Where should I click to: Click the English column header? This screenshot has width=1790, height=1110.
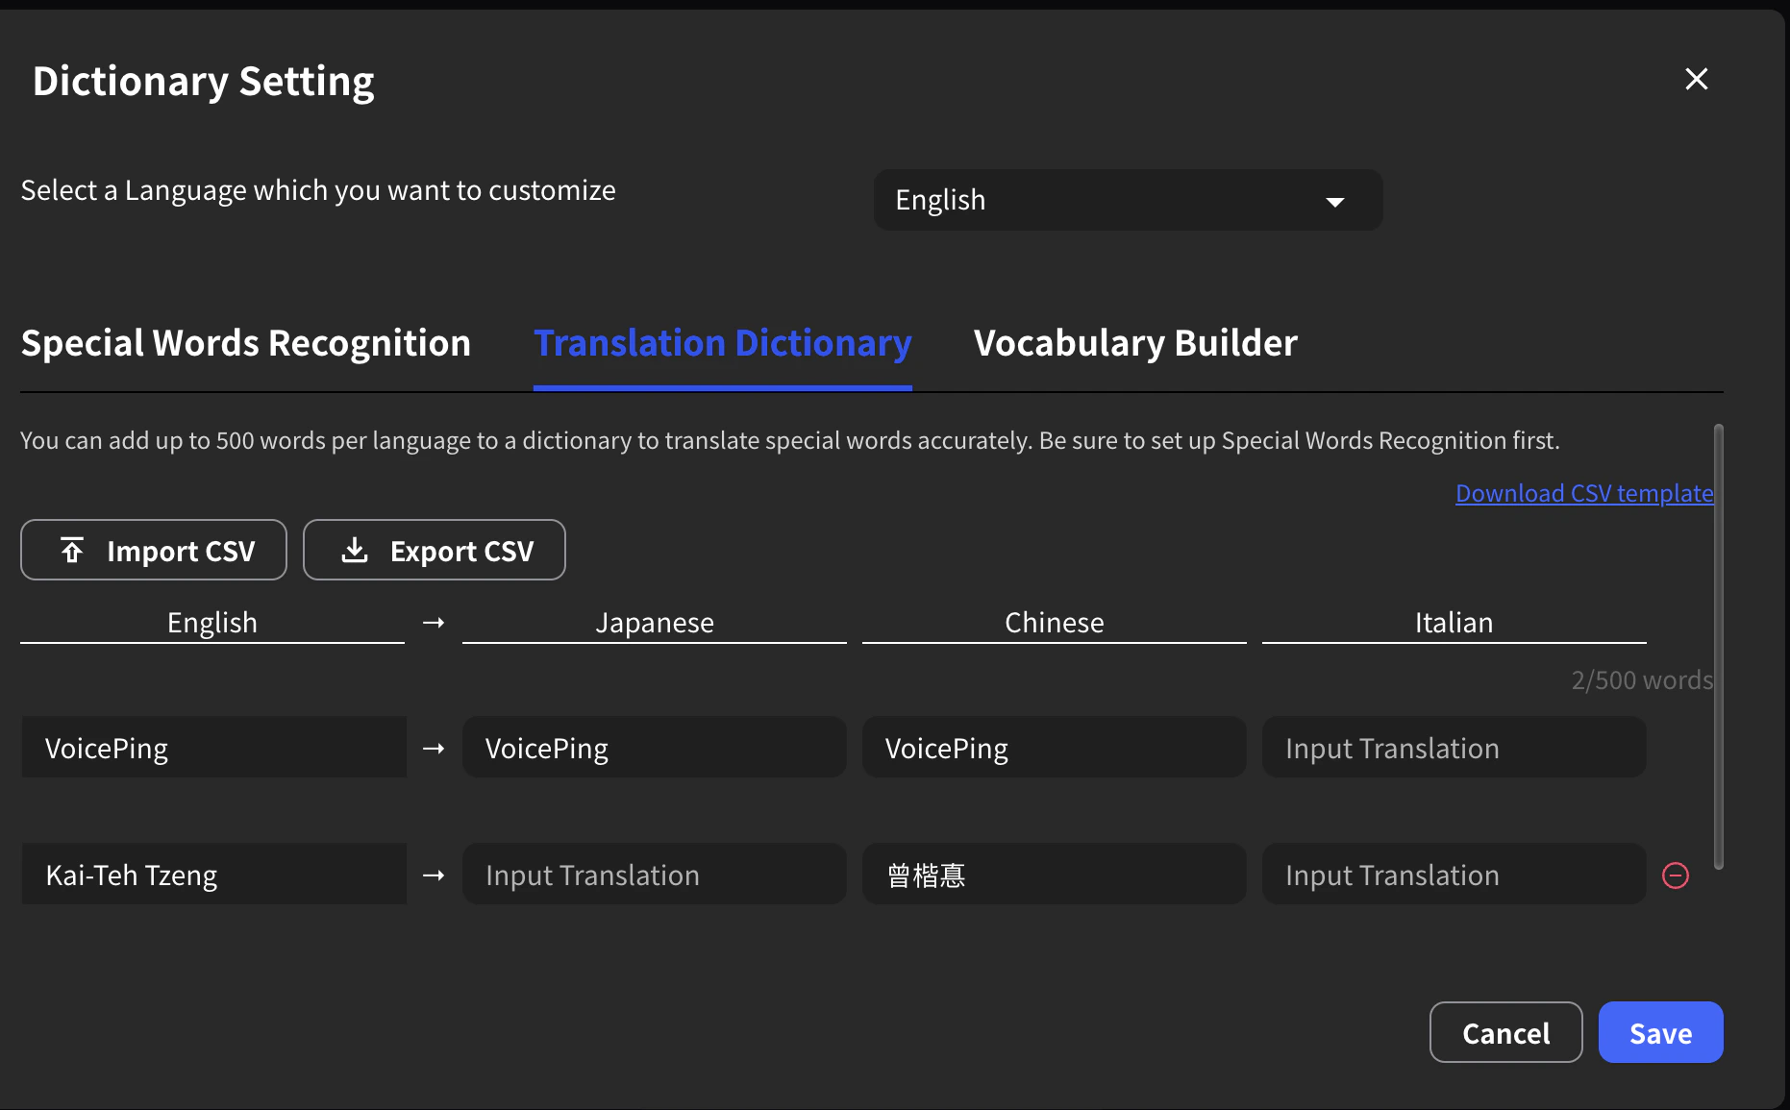click(212, 623)
